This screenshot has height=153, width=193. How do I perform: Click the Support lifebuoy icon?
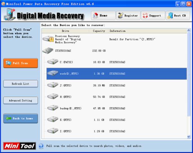(x=145, y=16)
